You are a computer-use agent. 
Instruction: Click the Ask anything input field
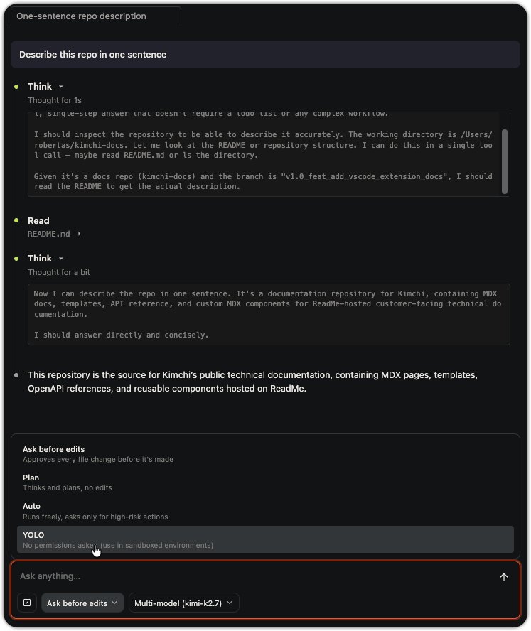coord(254,576)
